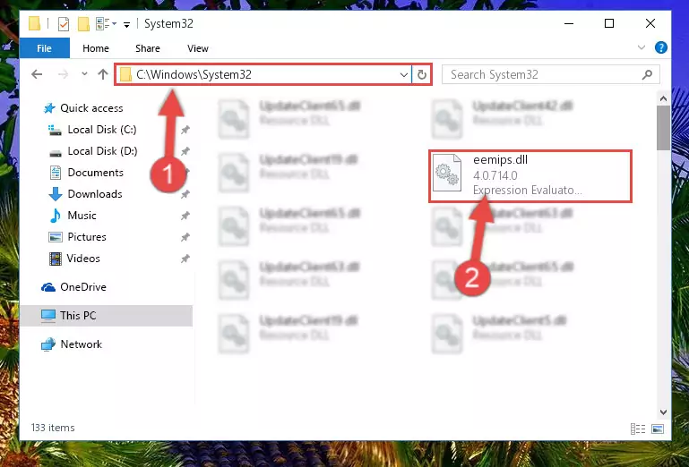689x467 pixels.
Task: Click the Videos film icon
Action: coord(56,259)
